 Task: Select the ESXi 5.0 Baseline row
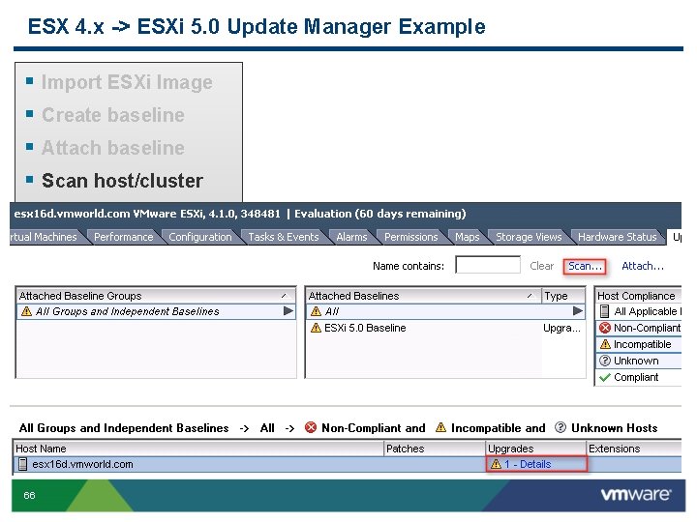(445, 328)
